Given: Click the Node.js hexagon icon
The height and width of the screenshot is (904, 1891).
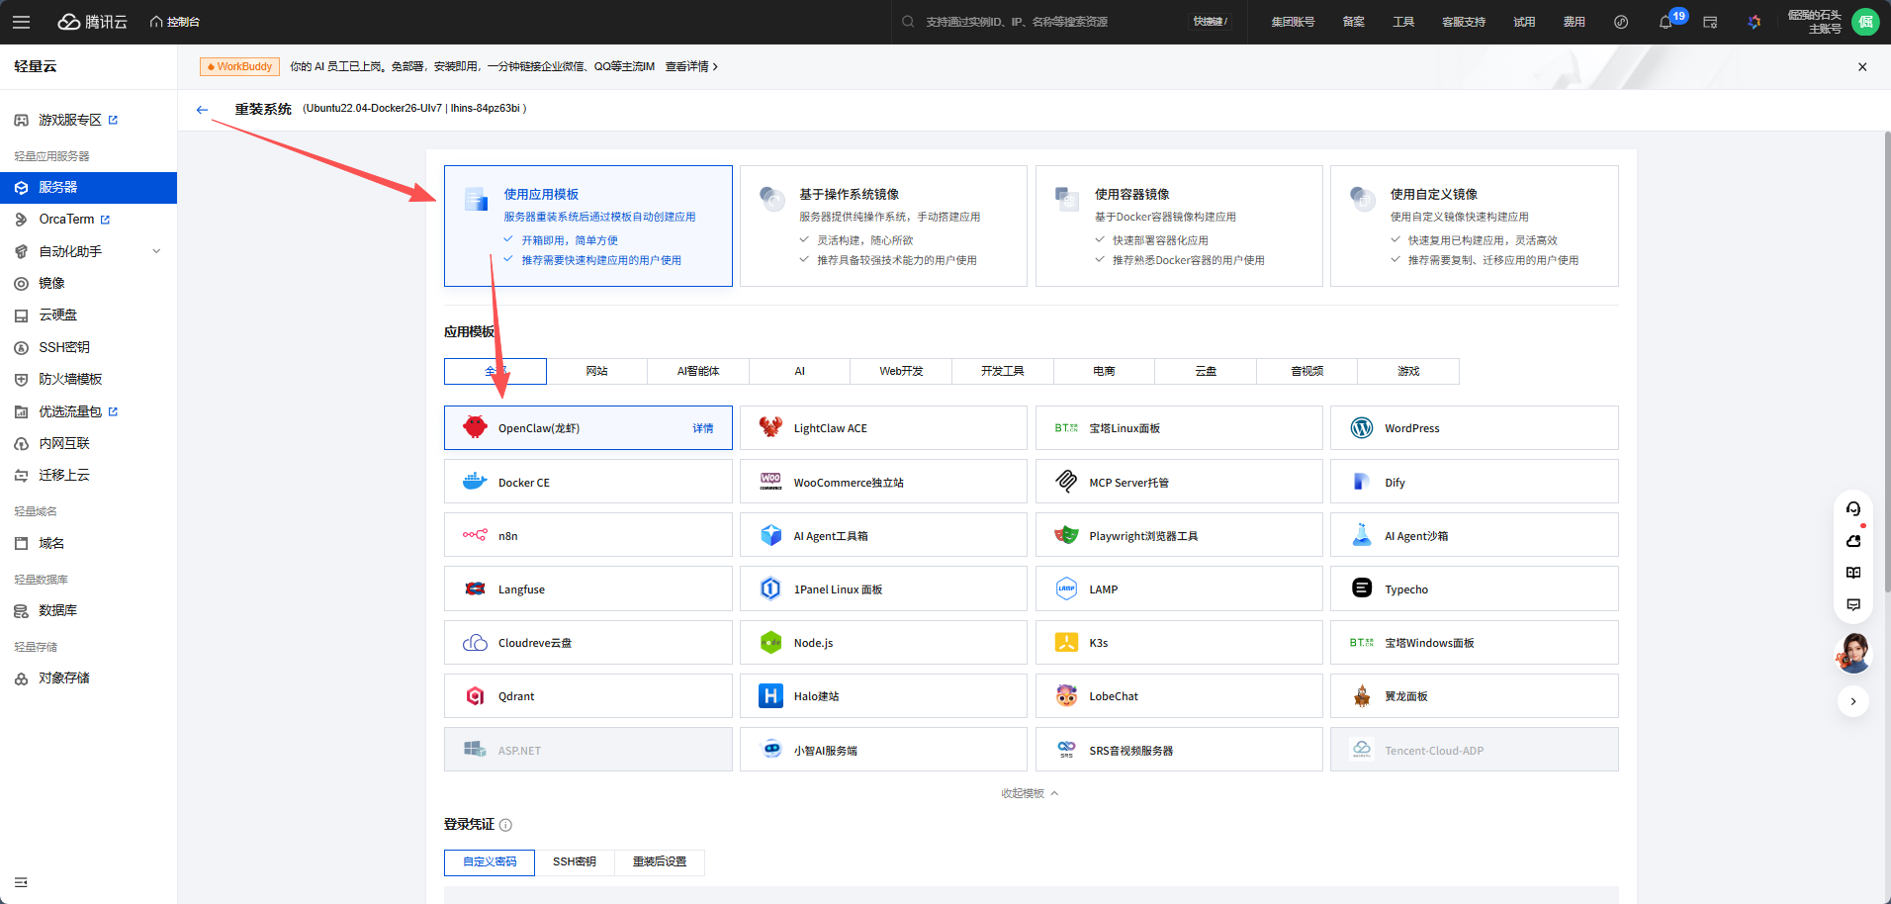Looking at the screenshot, I should [x=770, y=643].
